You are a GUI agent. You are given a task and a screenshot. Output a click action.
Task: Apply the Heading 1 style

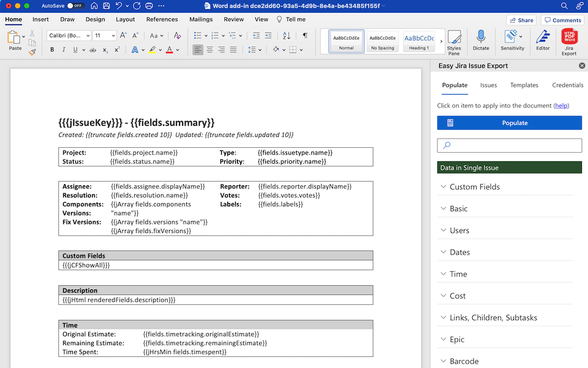point(419,41)
